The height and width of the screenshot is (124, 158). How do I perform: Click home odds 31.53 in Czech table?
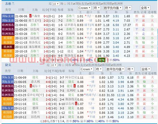[111, 95]
